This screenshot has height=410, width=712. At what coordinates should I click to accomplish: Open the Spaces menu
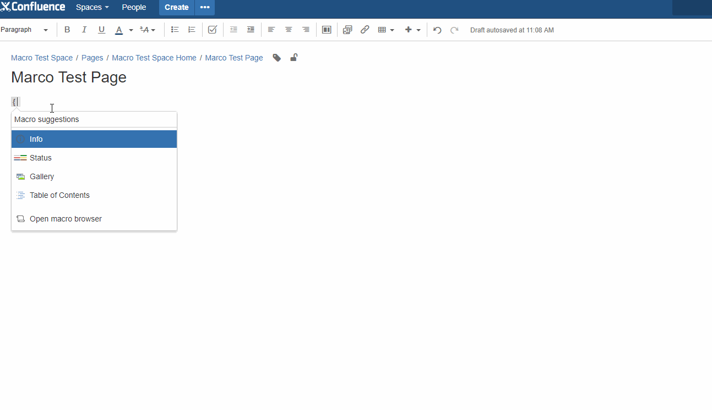93,7
